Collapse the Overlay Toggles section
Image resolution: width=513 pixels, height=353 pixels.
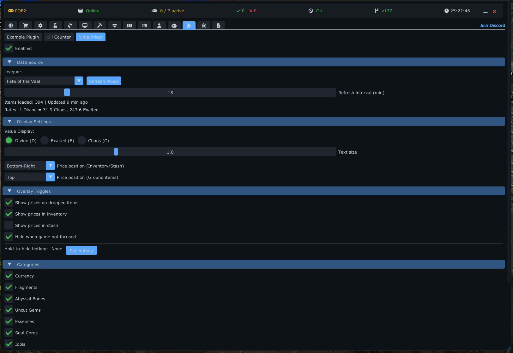tap(254, 191)
